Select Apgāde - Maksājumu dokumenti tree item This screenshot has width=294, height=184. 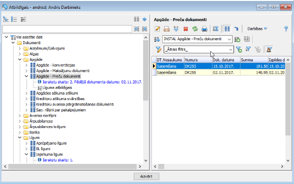pyautogui.click(x=62, y=71)
